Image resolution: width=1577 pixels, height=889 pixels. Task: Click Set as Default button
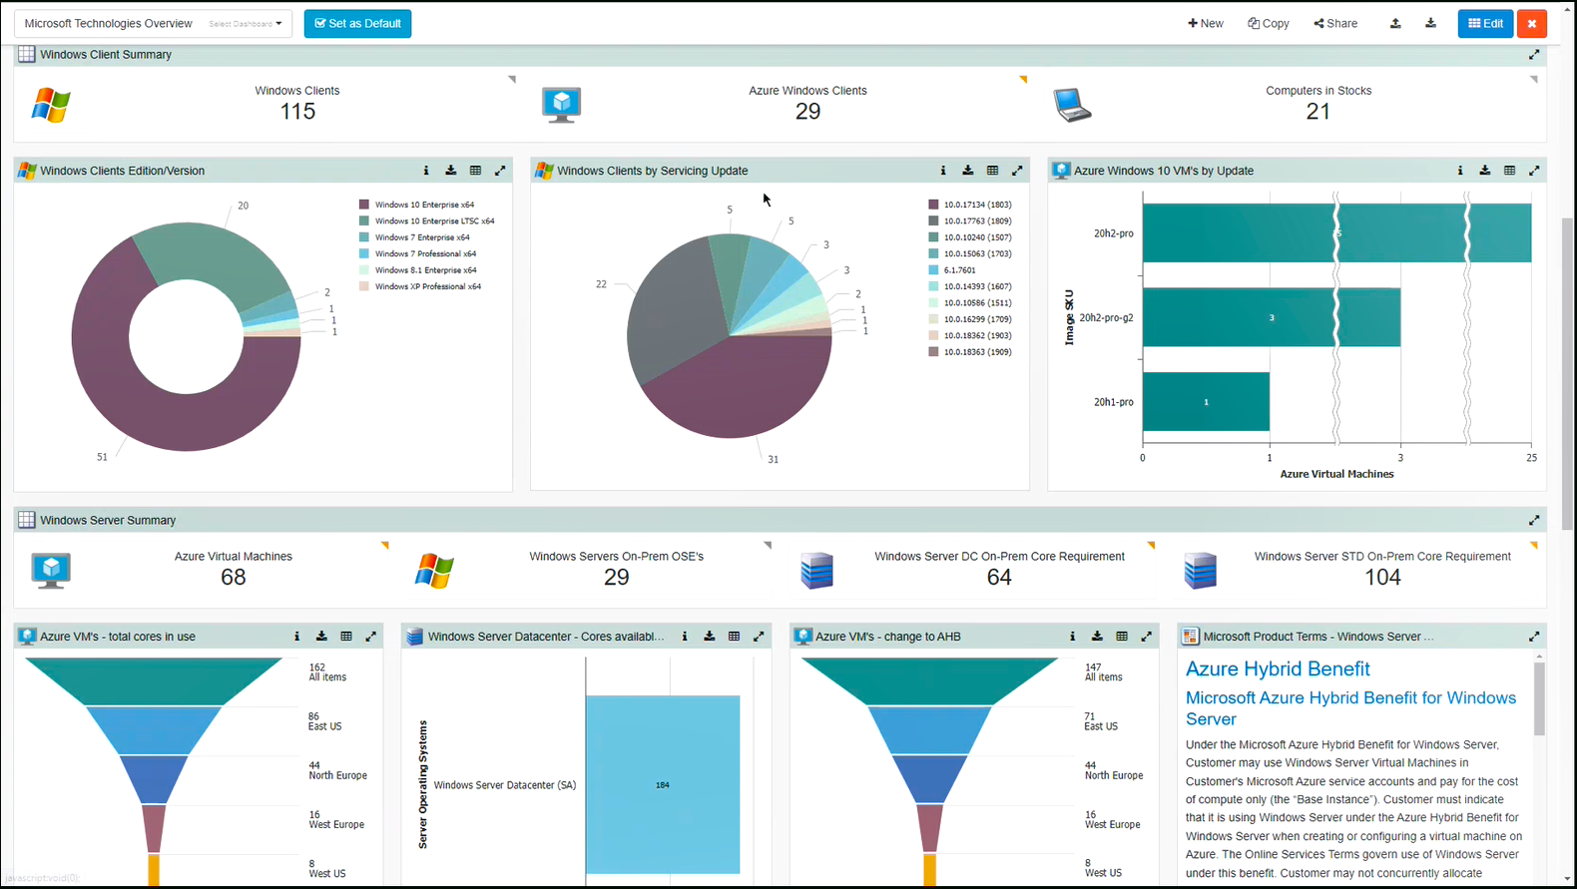tap(357, 23)
